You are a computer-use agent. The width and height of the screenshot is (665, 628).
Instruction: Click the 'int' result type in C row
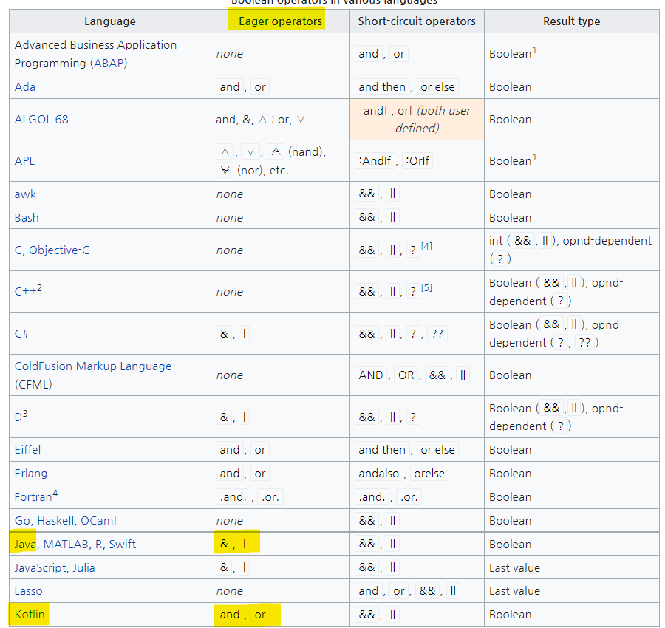tap(496, 241)
